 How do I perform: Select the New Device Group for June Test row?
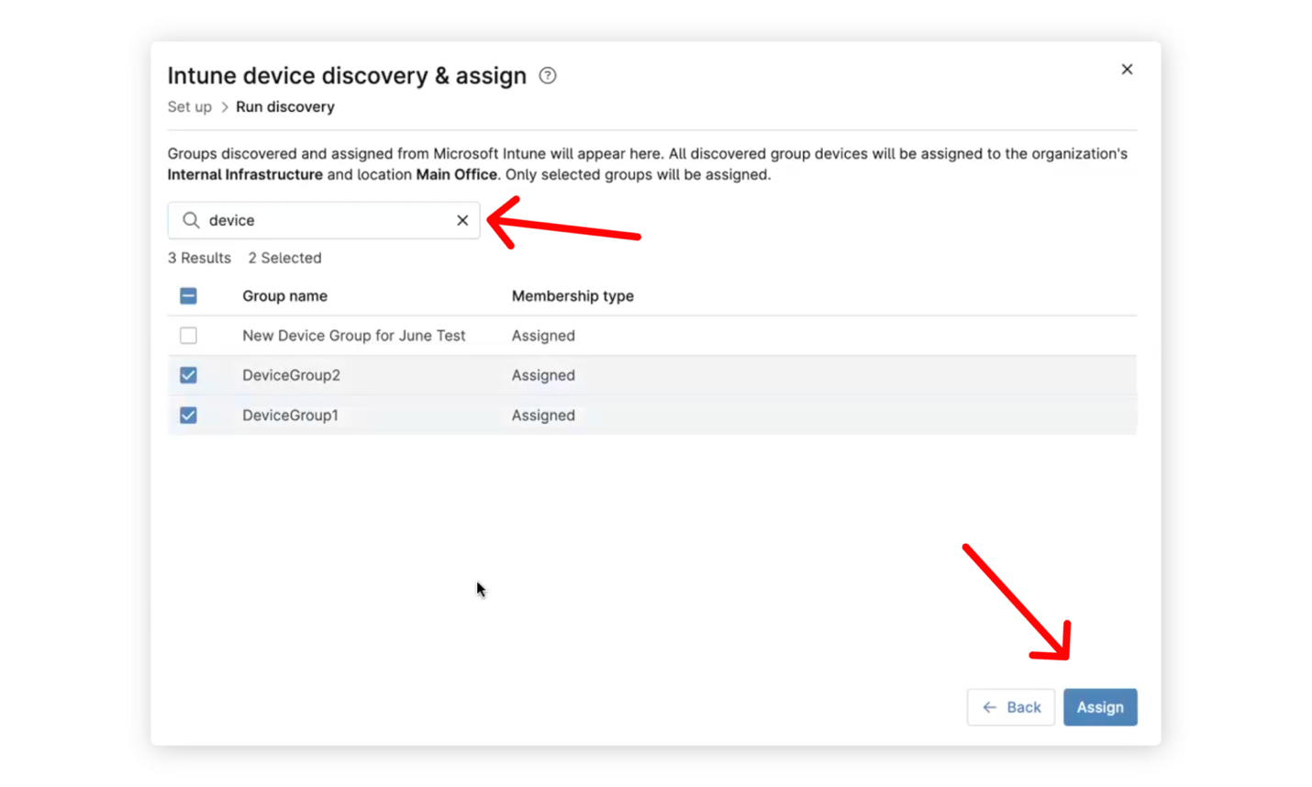tap(354, 336)
